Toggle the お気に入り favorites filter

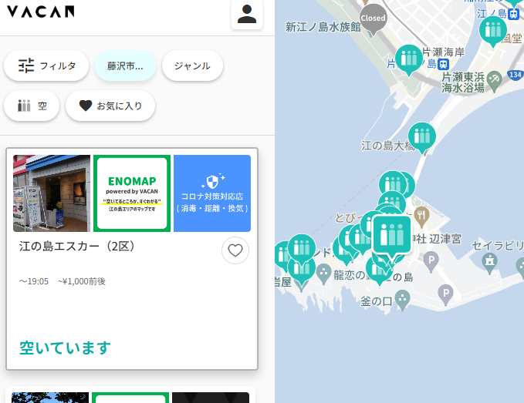[110, 106]
